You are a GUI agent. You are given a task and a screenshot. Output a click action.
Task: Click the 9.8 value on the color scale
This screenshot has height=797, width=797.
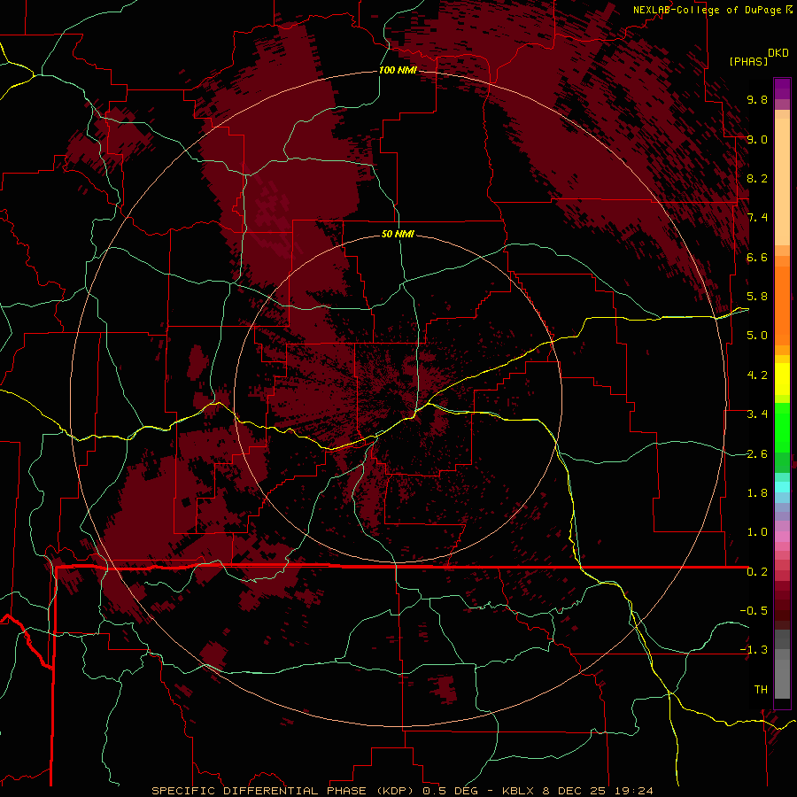pos(757,99)
